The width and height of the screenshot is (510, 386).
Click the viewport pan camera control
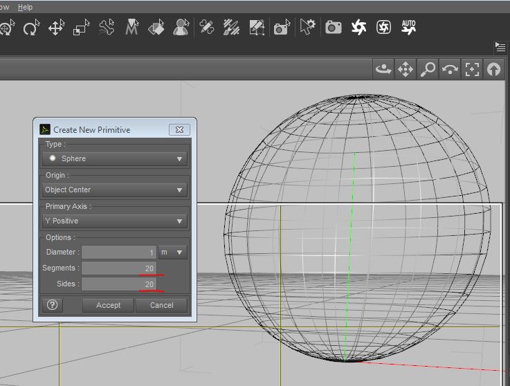(406, 69)
